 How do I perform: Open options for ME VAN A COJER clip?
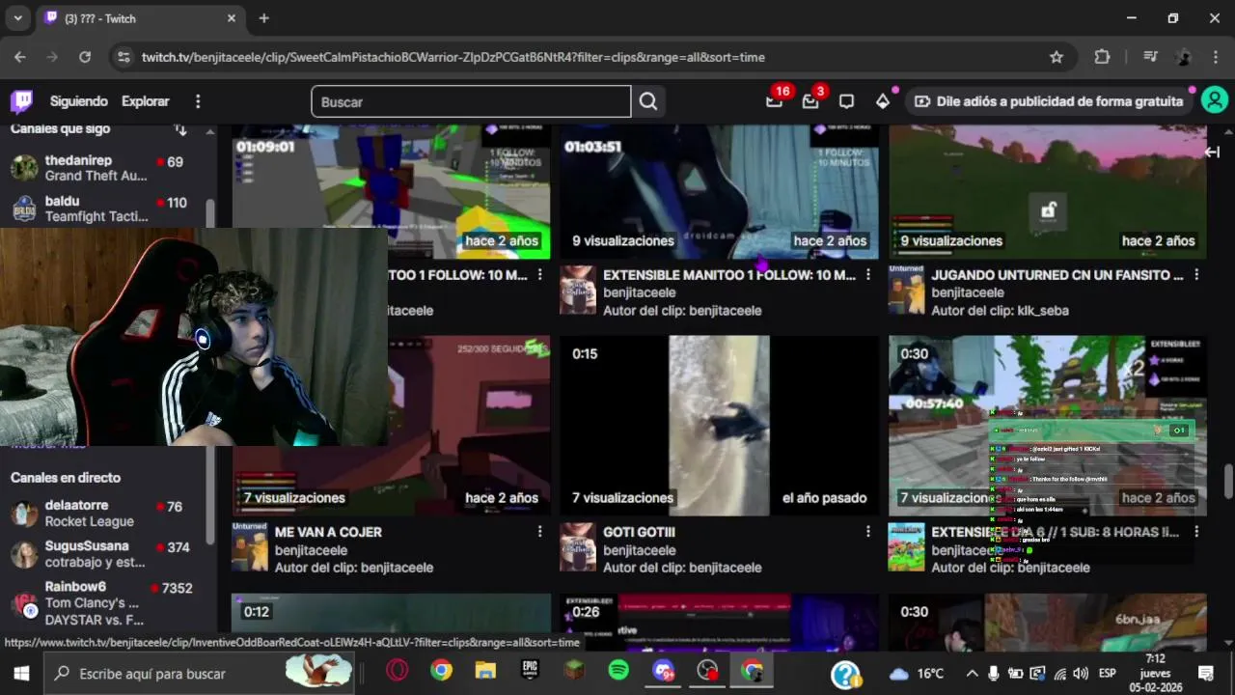(x=539, y=532)
